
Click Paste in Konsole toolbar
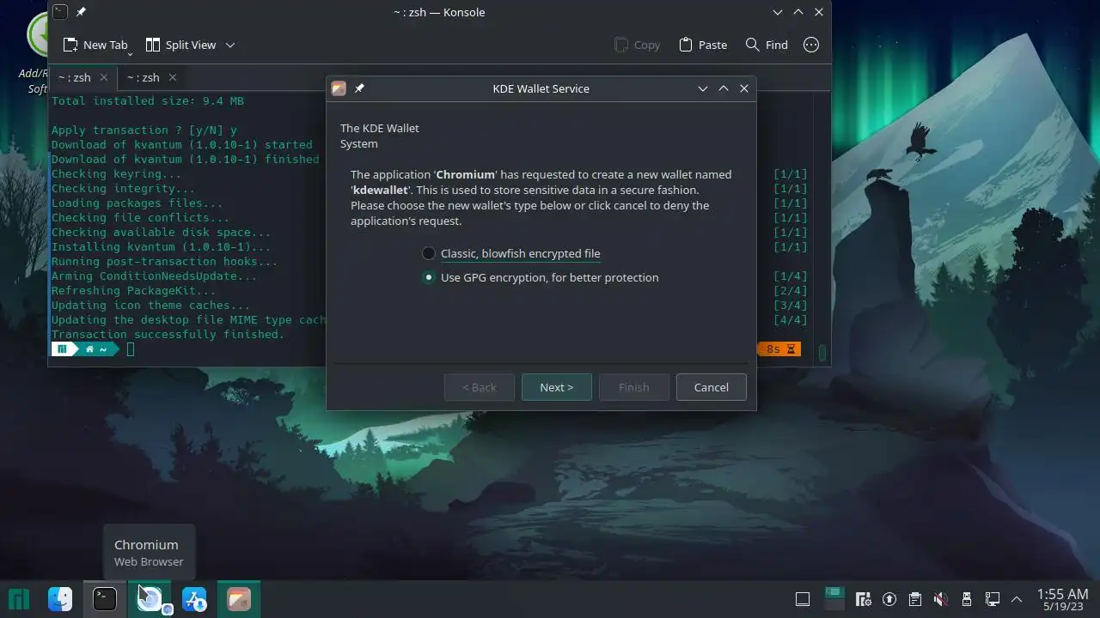coord(702,45)
